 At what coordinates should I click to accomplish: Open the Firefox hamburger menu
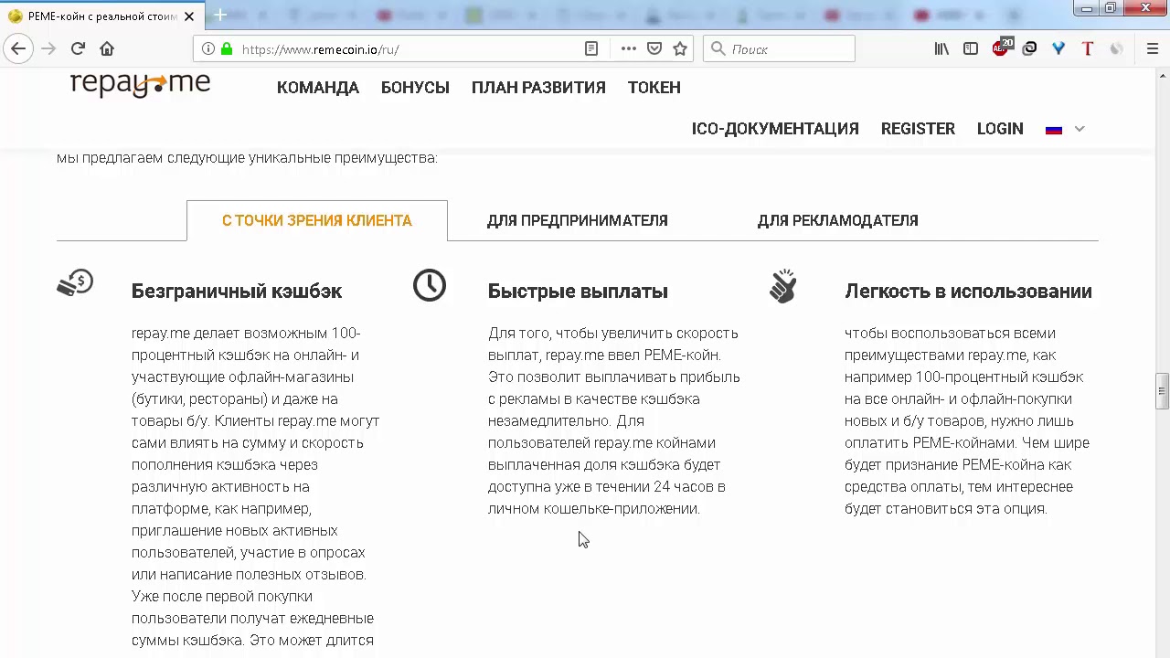tap(1153, 49)
